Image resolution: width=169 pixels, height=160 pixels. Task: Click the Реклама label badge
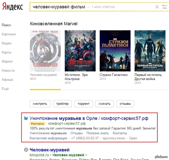click(37, 124)
